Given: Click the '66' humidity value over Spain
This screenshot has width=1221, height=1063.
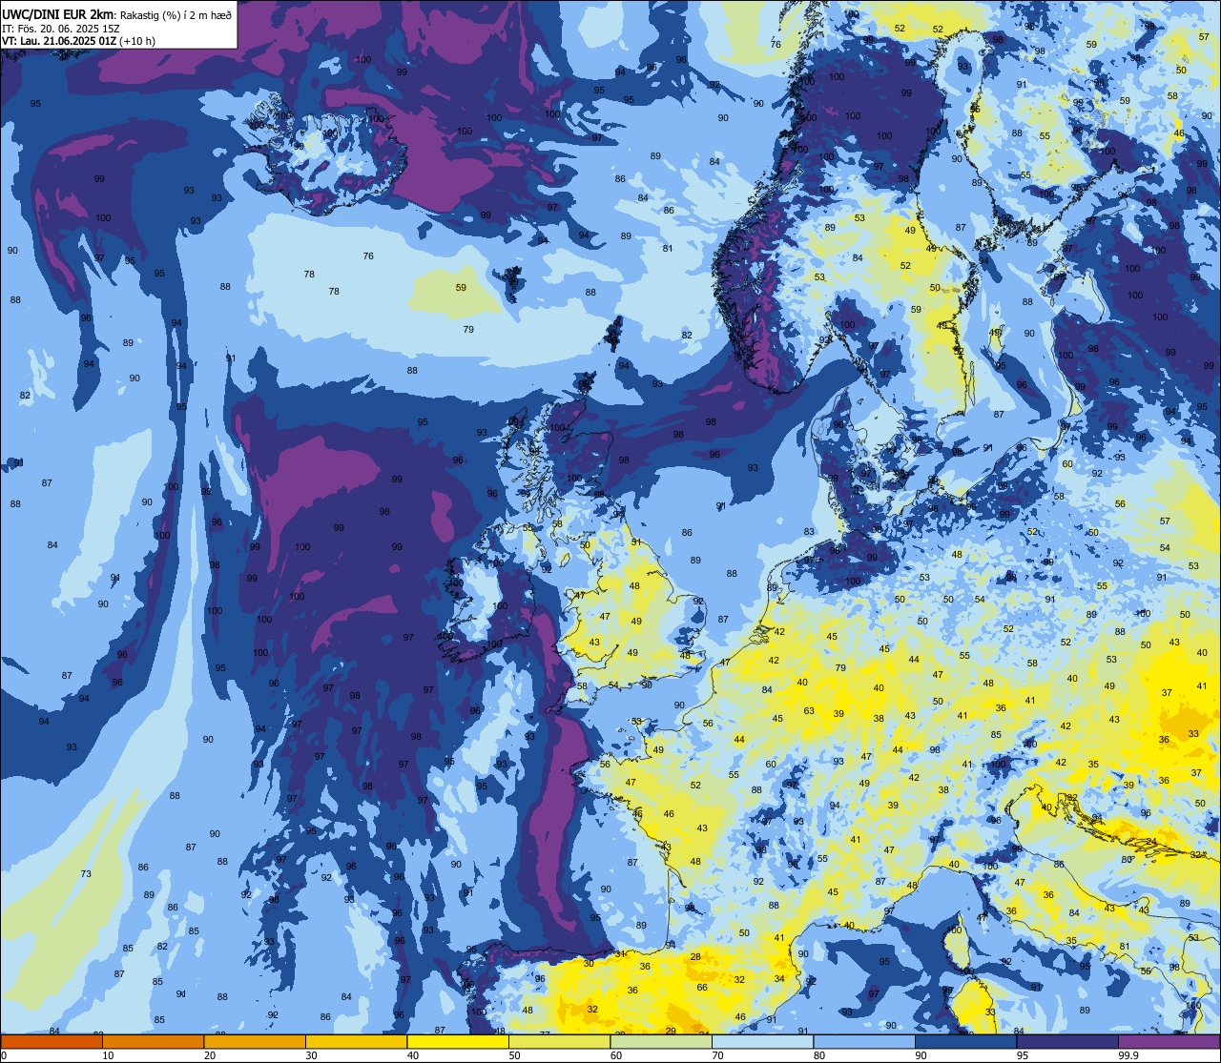Looking at the screenshot, I should 702,987.
